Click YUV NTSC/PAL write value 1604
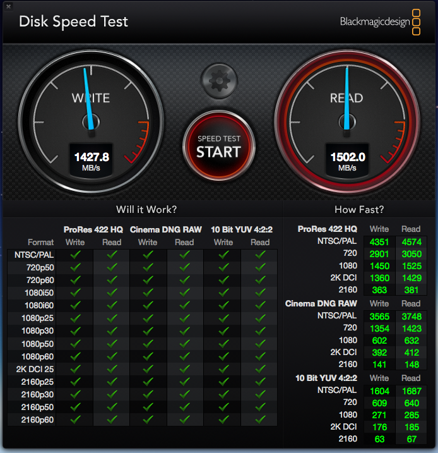 click(379, 391)
